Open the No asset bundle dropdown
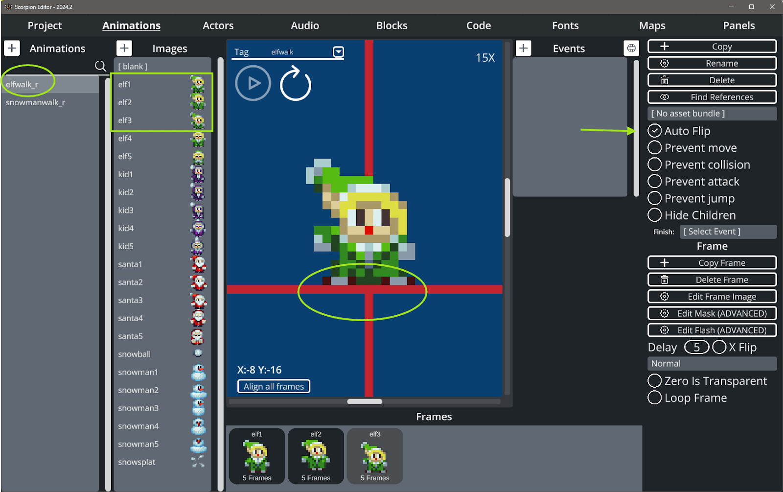Viewport: 783px width, 492px height. click(712, 114)
